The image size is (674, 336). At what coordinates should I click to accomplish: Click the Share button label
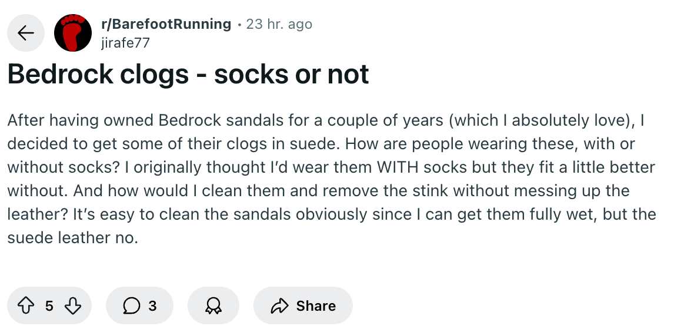pos(316,306)
